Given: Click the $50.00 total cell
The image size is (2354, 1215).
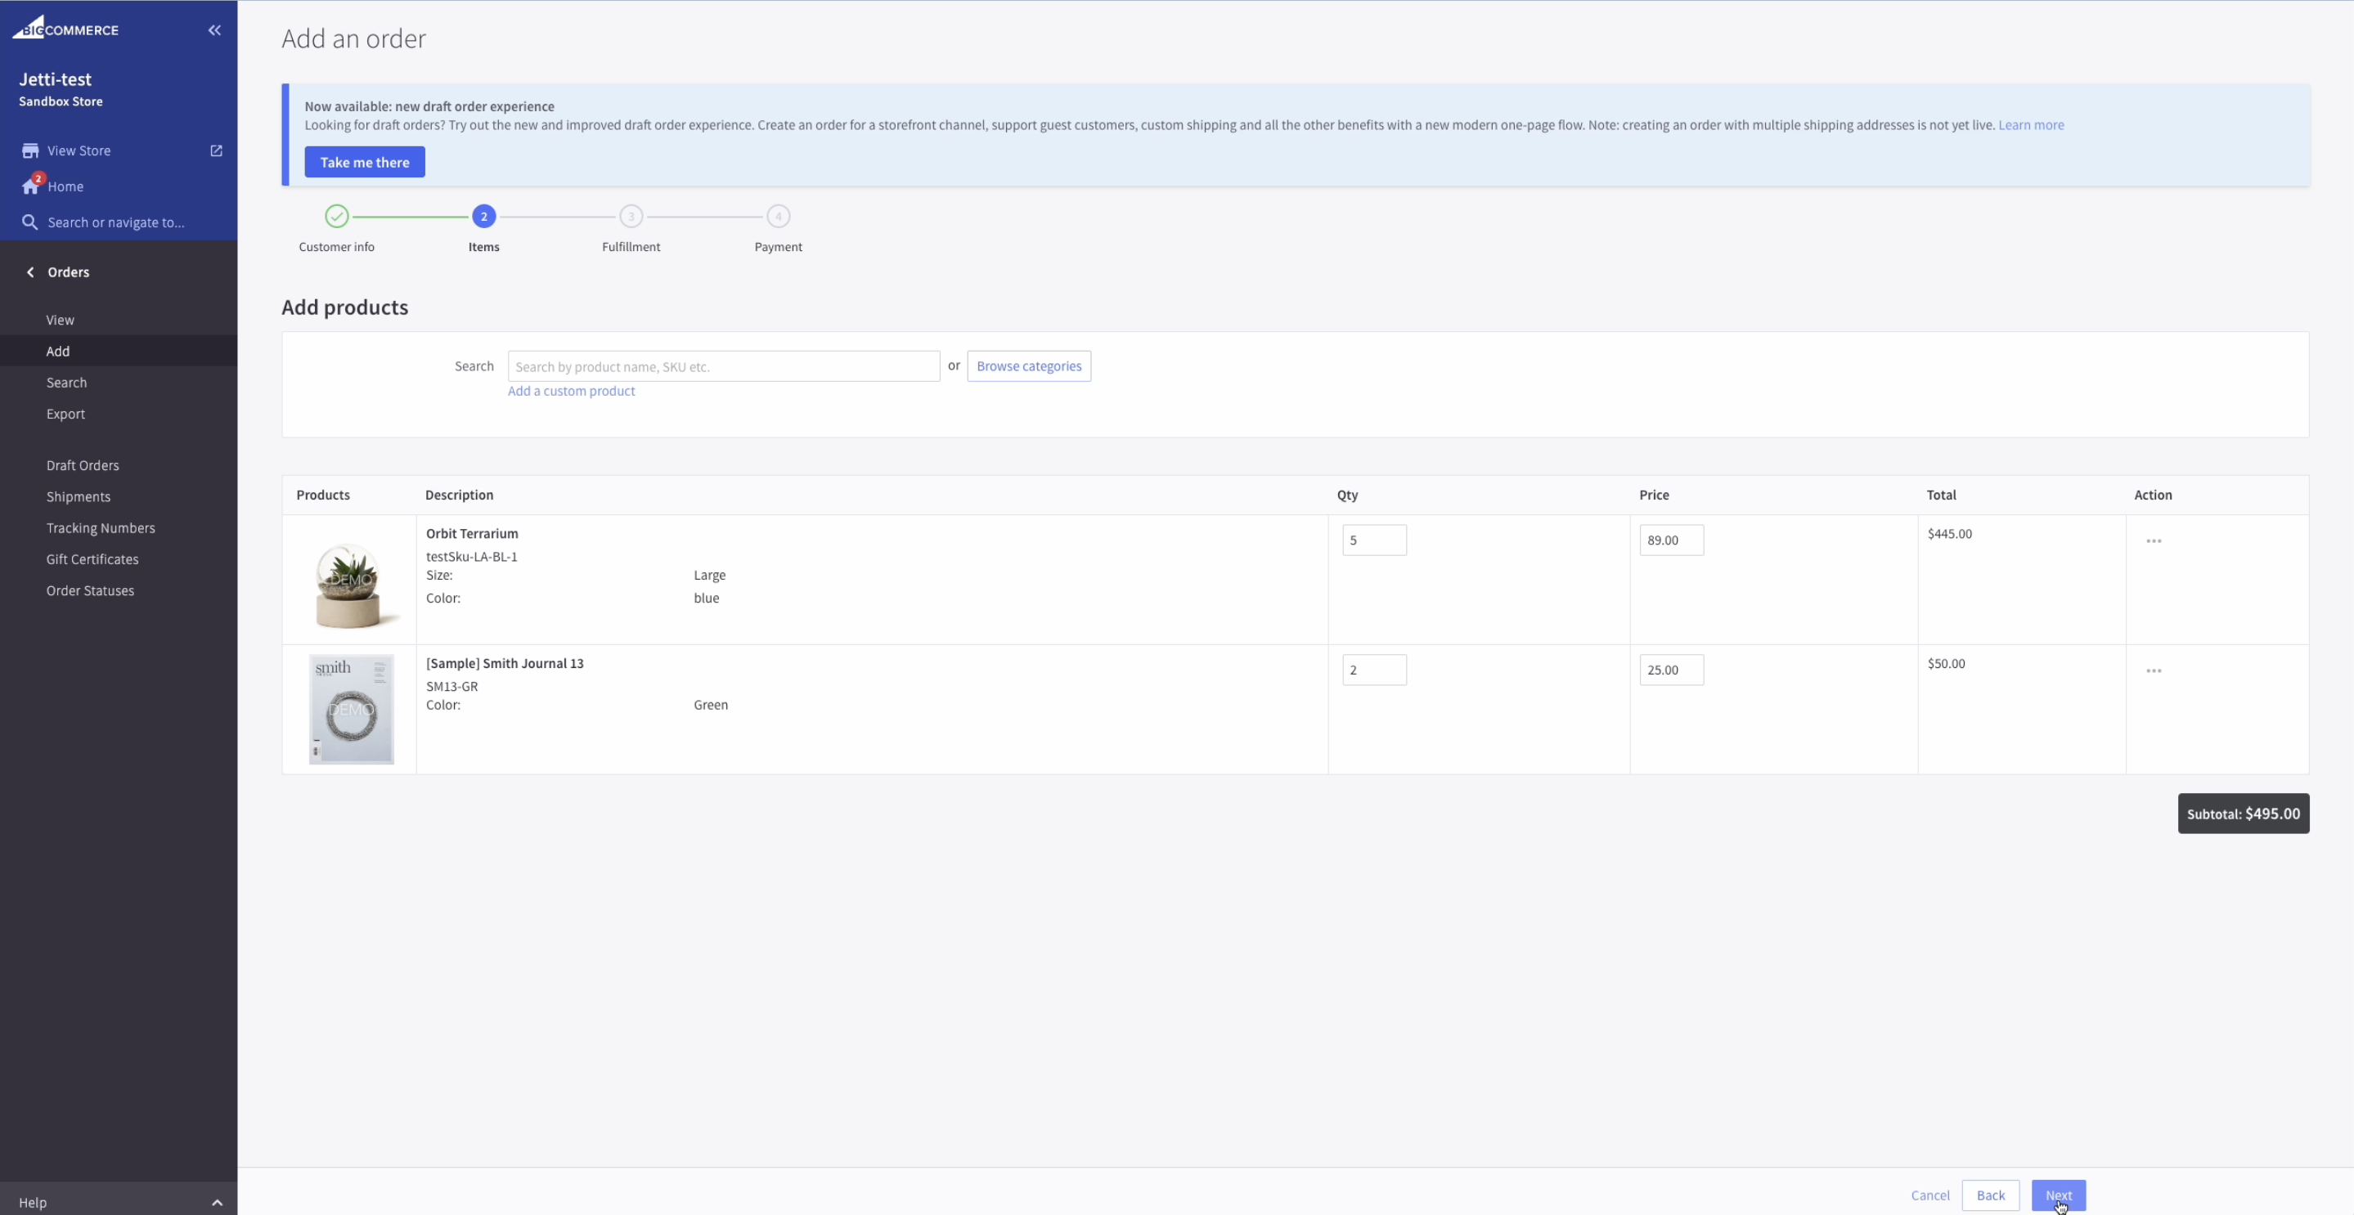Looking at the screenshot, I should click(1947, 663).
